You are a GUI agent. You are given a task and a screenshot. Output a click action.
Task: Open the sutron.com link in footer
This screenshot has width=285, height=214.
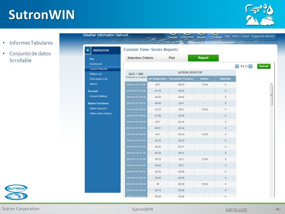[236, 209]
